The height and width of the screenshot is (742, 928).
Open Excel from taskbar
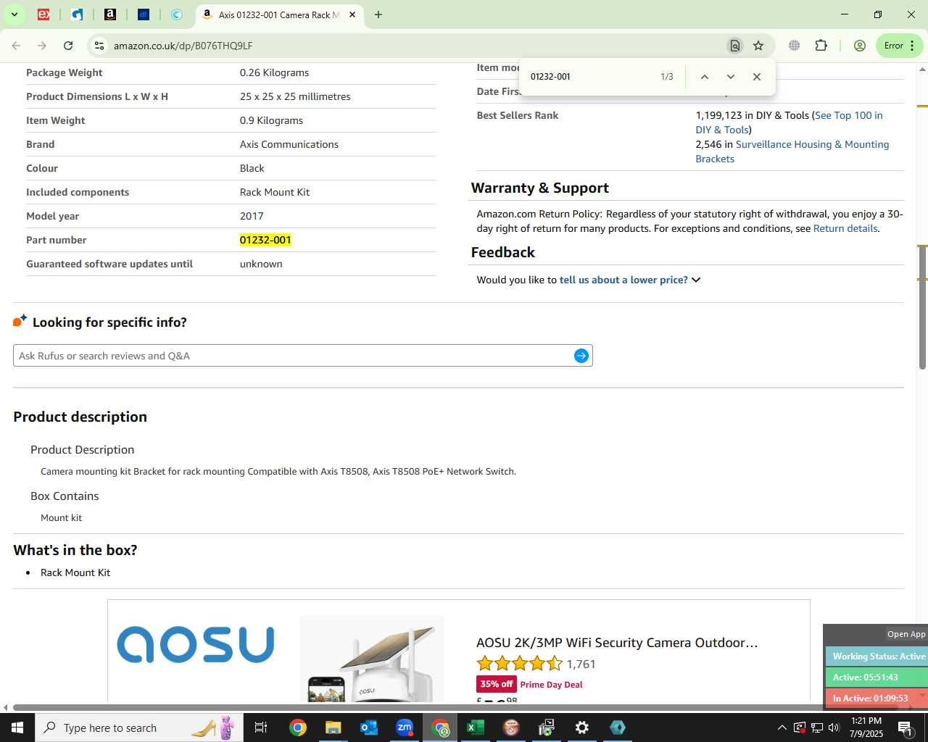coord(475,728)
